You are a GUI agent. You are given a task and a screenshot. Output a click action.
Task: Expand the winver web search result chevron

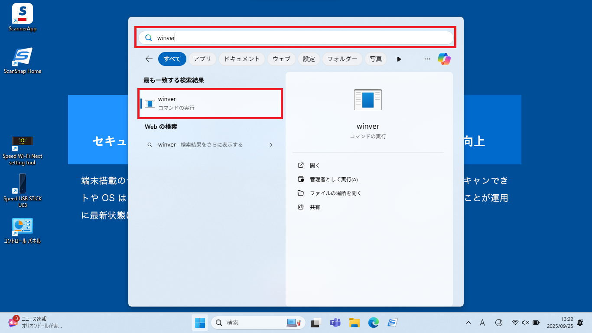[x=271, y=145]
